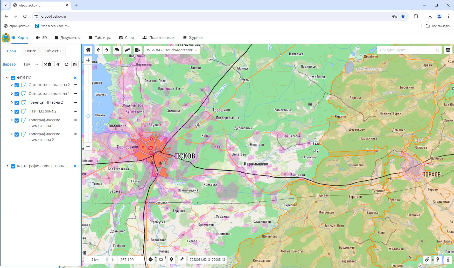Click the remove all layers icon
Screen dimensions: 454x268
[x=48, y=64]
